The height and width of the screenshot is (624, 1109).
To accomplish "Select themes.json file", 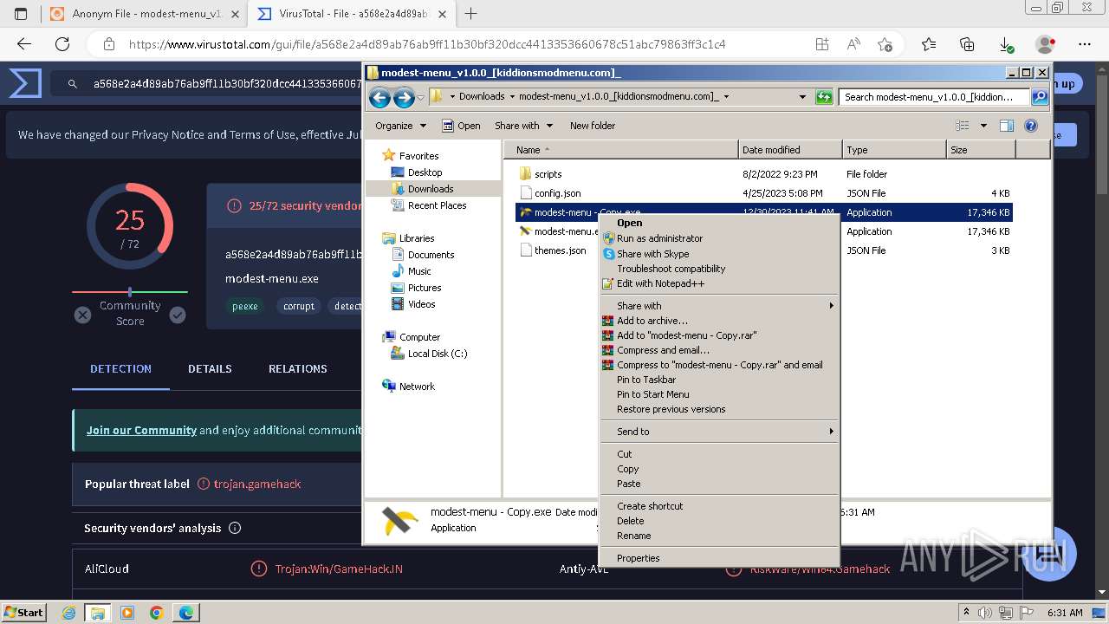I will (560, 250).
